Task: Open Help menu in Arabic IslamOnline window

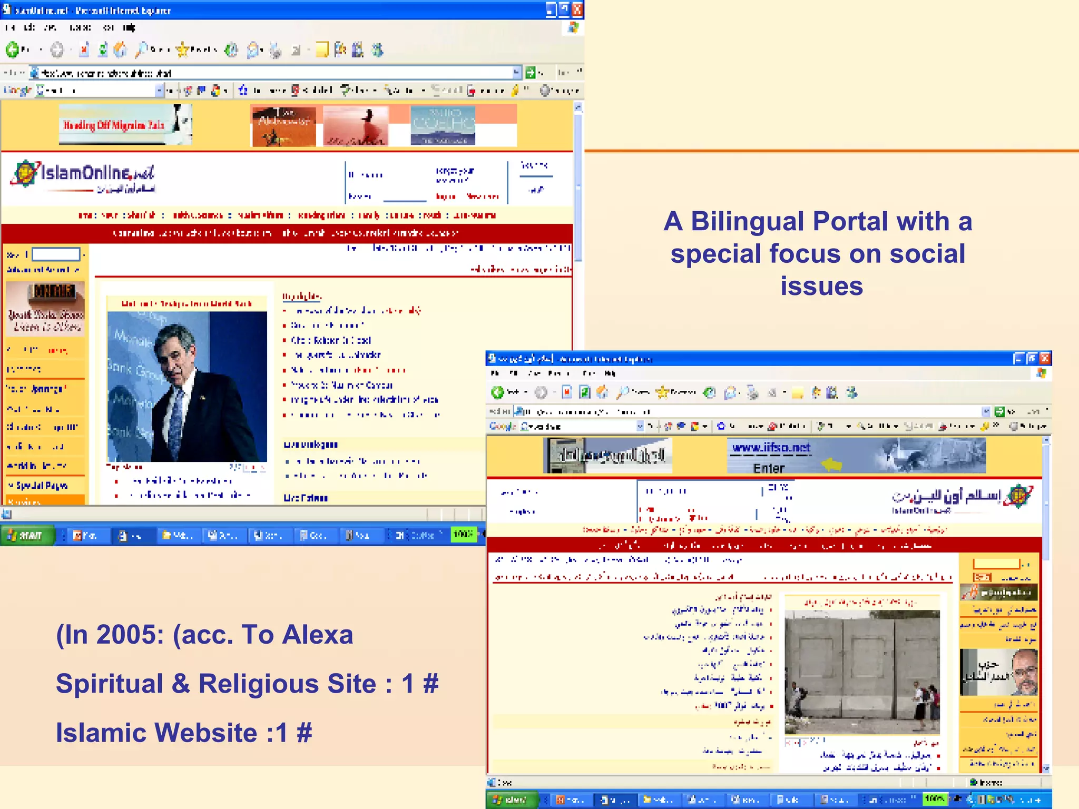Action: click(x=610, y=373)
